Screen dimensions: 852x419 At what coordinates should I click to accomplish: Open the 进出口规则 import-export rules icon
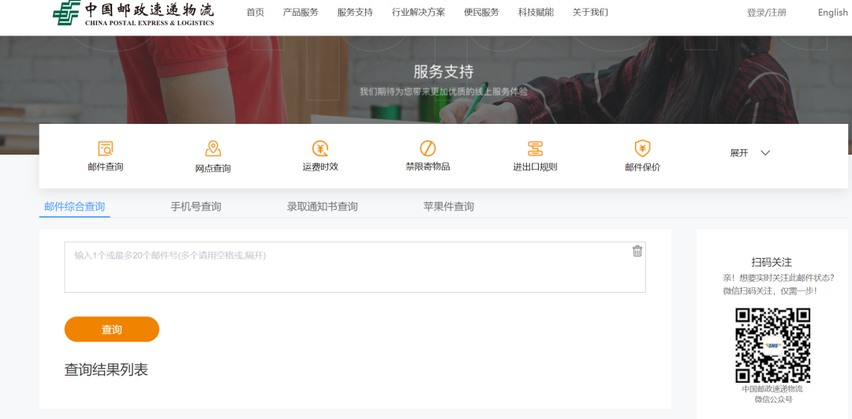click(x=535, y=148)
